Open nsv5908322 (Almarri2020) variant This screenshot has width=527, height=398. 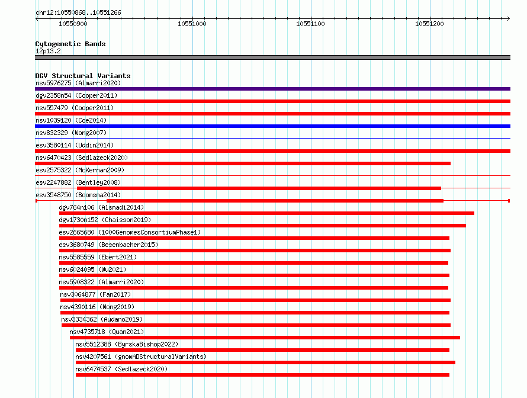point(101,282)
